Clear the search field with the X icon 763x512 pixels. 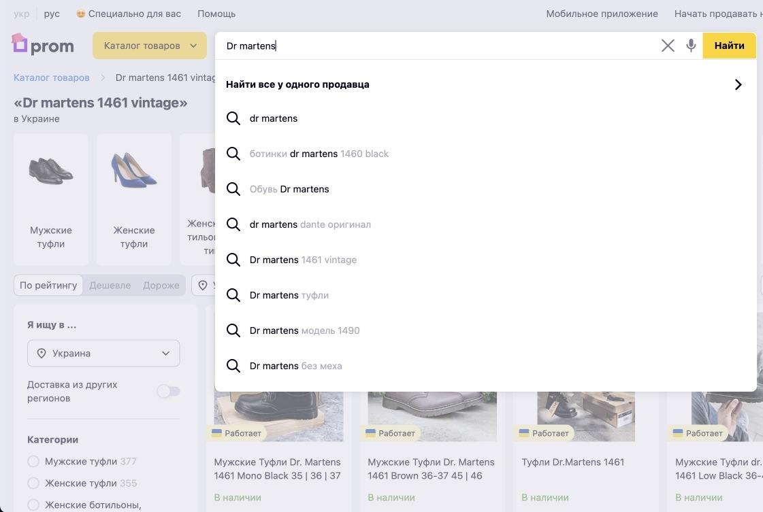click(668, 46)
